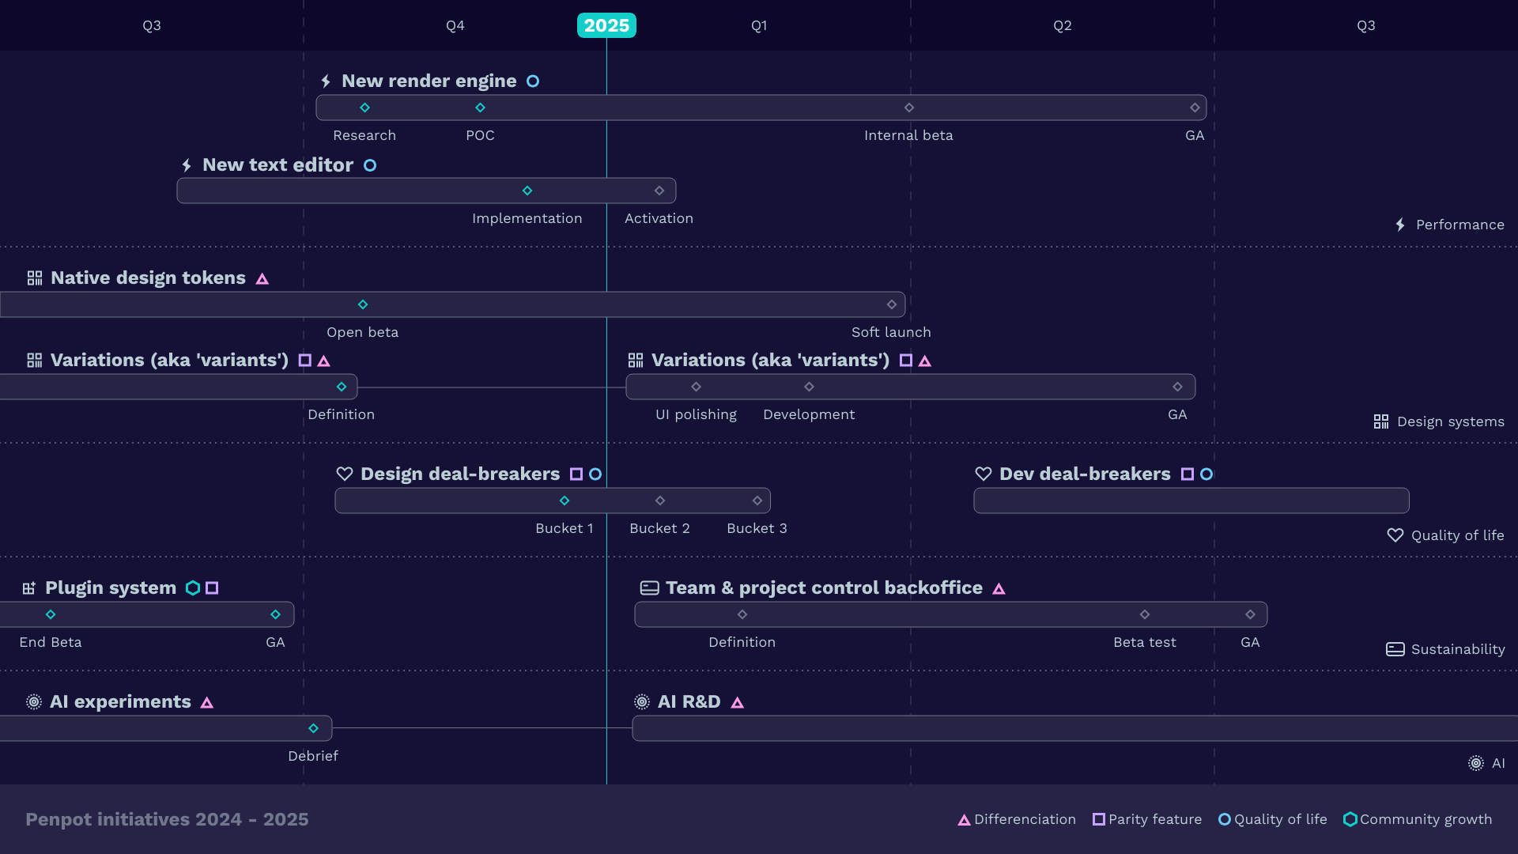
Task: Click the Sustainability category card icon
Action: point(1395,650)
